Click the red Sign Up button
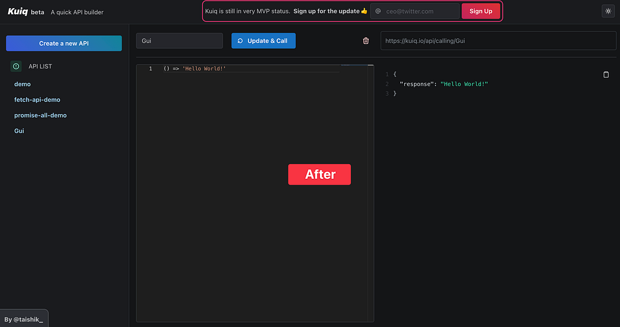This screenshot has width=620, height=327. tap(481, 11)
